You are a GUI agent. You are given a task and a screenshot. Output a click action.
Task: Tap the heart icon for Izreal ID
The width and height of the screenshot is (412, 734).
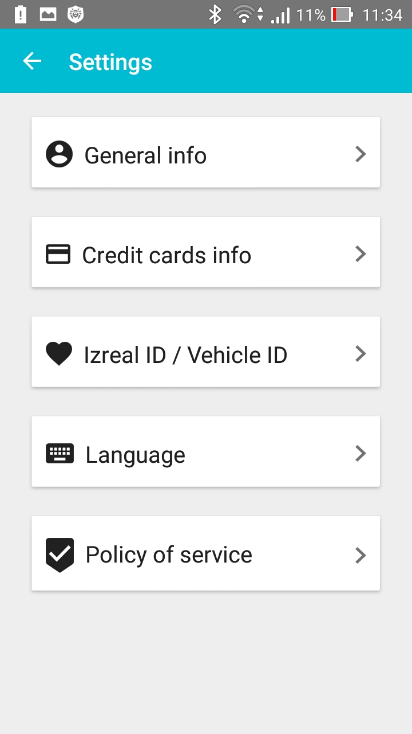point(59,354)
